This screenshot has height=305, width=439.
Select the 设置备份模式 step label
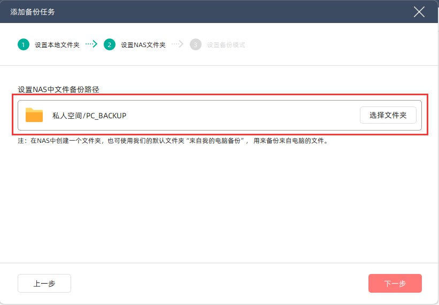coord(226,45)
